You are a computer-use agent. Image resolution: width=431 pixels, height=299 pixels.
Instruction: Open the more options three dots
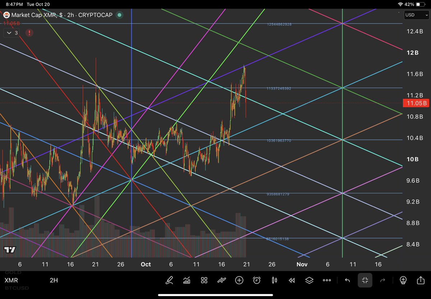pos(327,280)
